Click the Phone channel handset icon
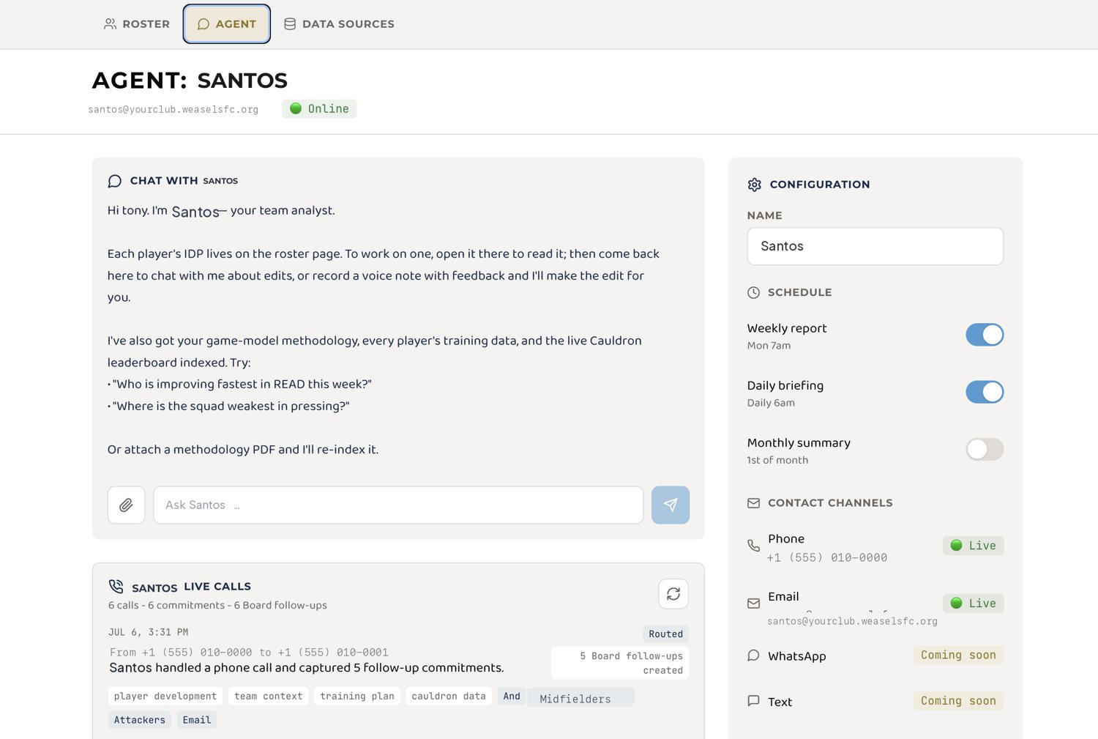 (x=753, y=546)
